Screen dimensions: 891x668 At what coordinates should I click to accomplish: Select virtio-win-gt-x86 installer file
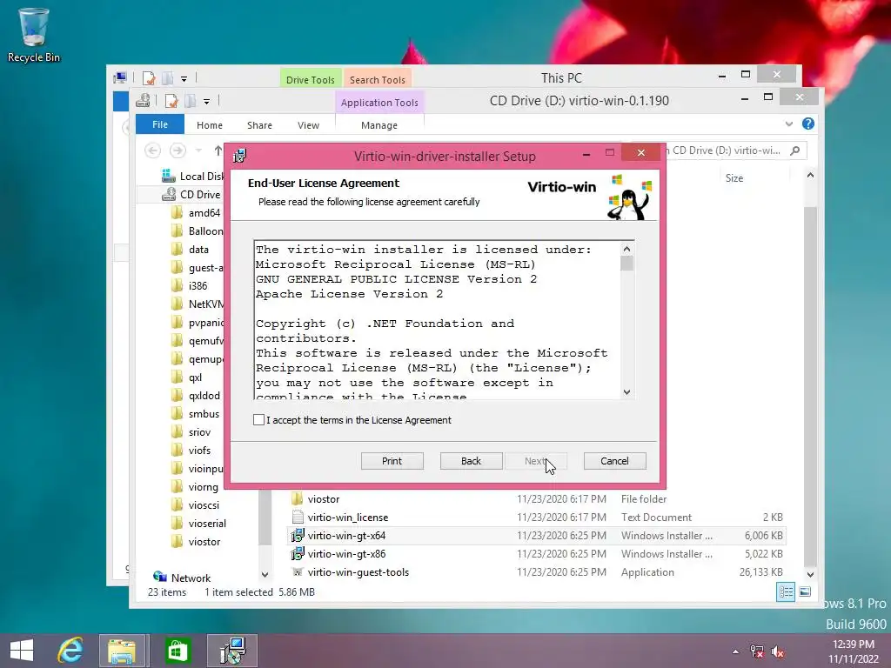click(536, 553)
